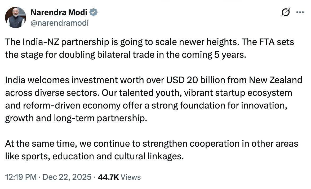Click the Grok explanation icon
Screen dimensions: 311x189
coord(289,12)
